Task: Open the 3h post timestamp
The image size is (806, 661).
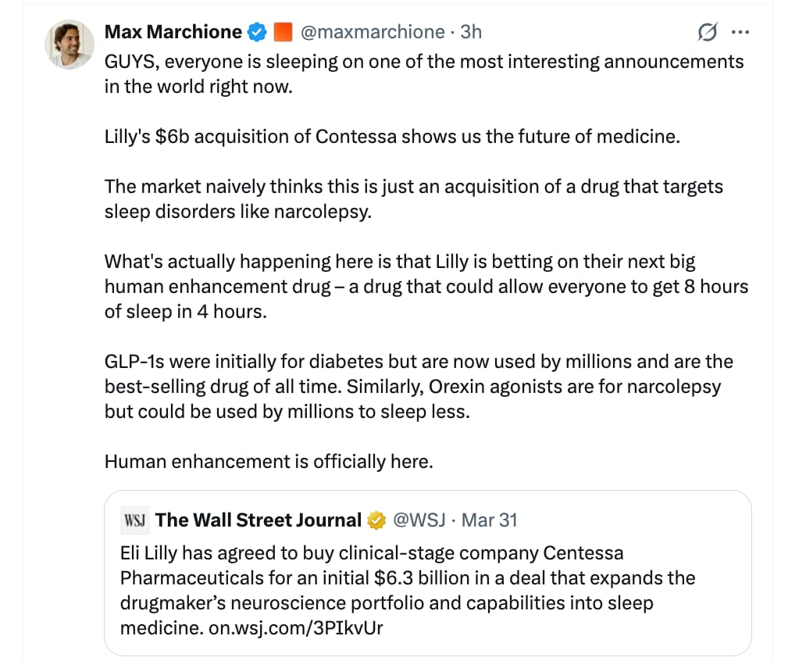Action: (471, 32)
